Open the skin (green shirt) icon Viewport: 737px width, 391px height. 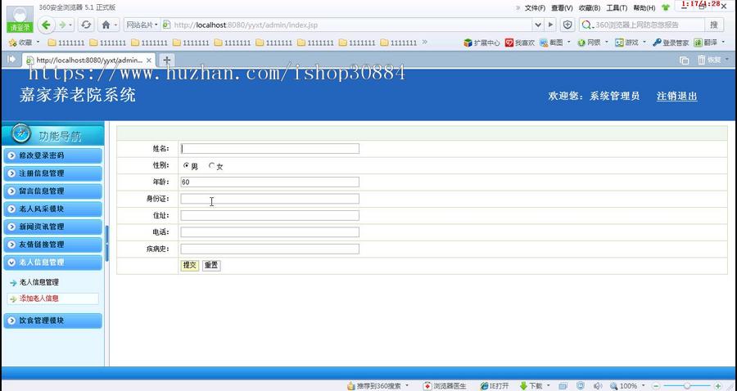[x=666, y=7]
